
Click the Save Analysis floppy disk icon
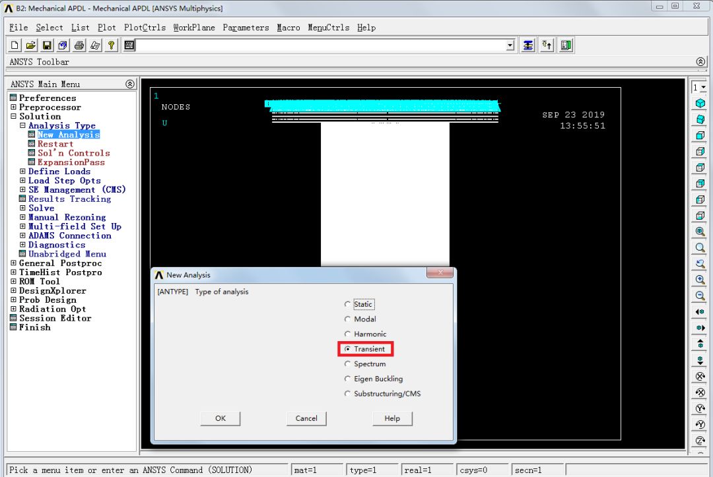47,46
